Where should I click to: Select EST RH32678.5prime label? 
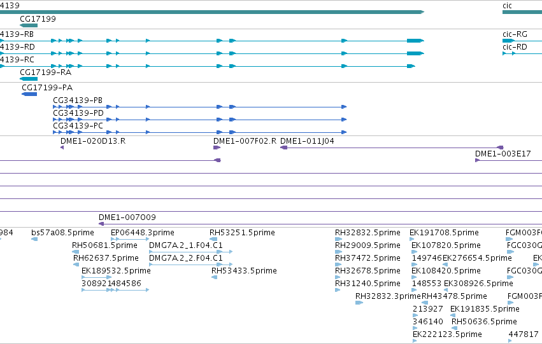[367, 270]
